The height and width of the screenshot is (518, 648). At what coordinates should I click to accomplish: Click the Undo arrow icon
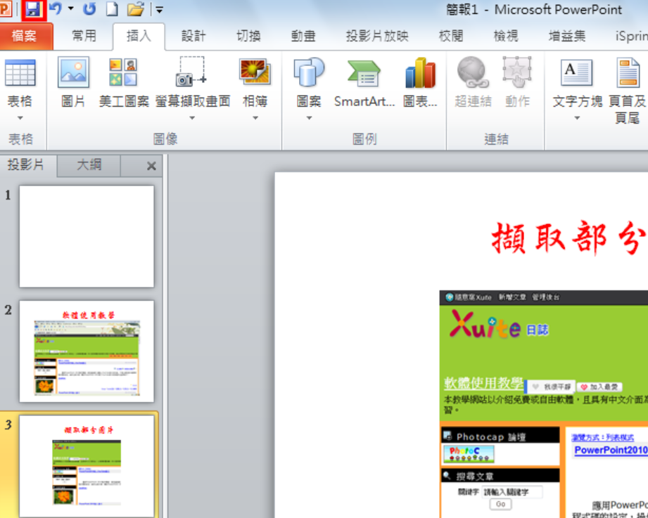click(56, 8)
